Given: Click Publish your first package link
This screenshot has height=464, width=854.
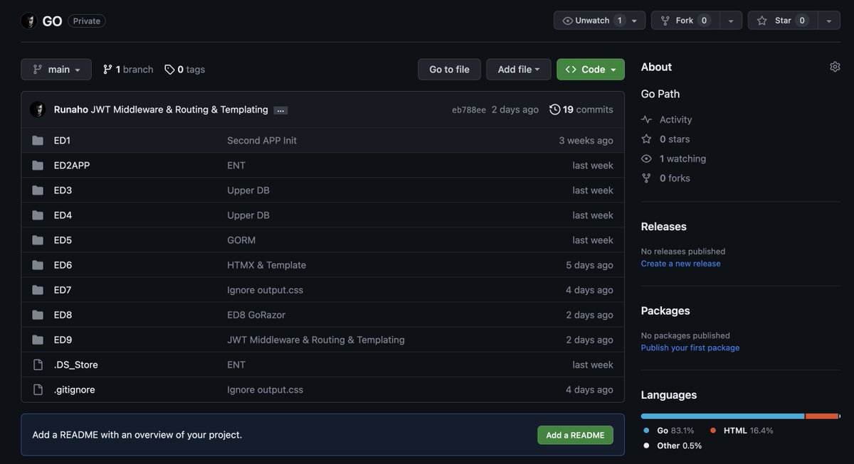Looking at the screenshot, I should click(x=690, y=348).
